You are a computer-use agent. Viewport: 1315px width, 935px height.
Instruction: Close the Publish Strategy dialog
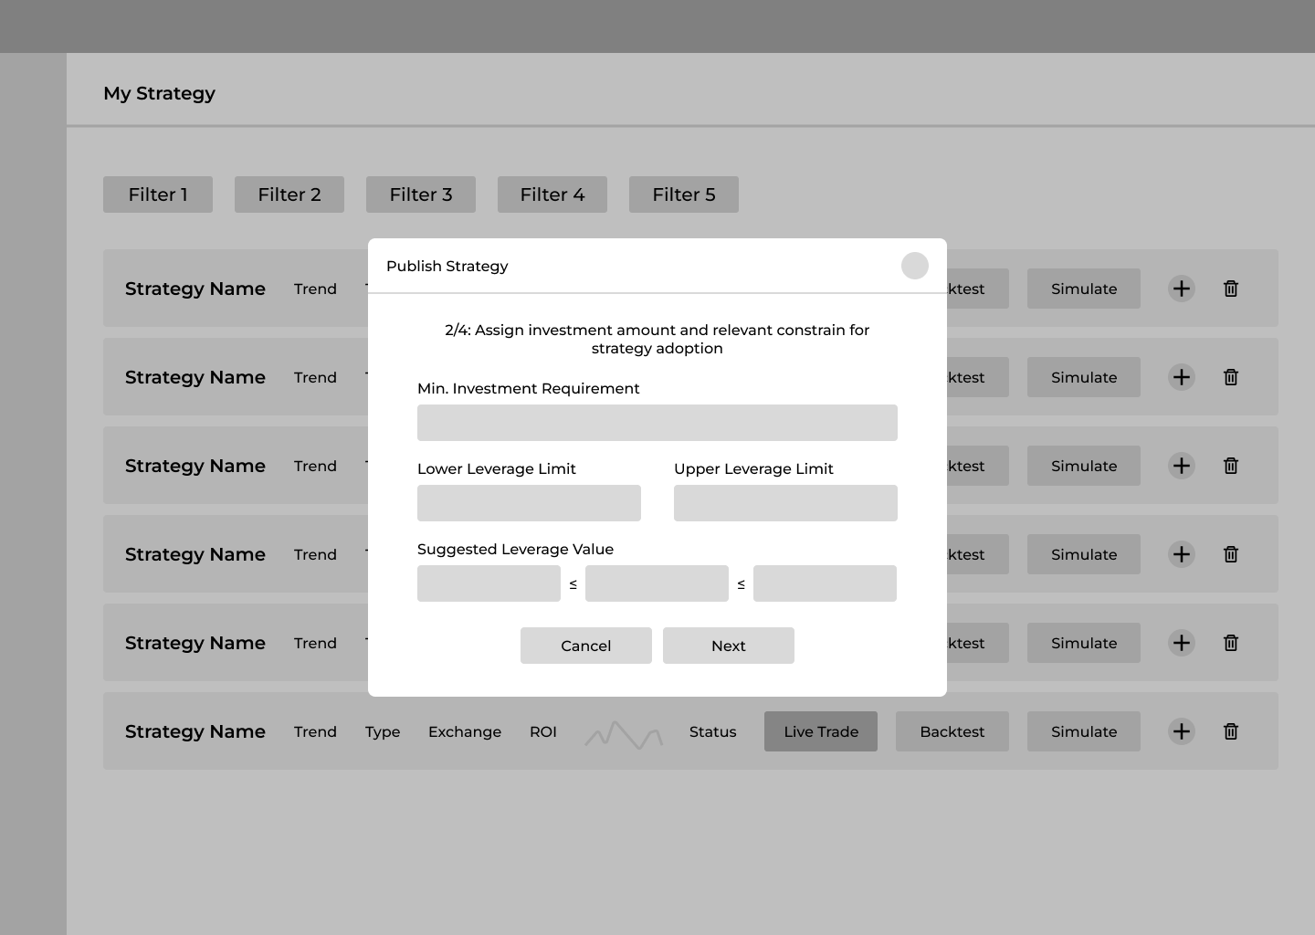[914, 266]
